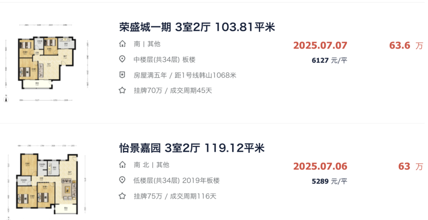Click 低楼层(共34层) 2019年板楼 text

pos(177,180)
